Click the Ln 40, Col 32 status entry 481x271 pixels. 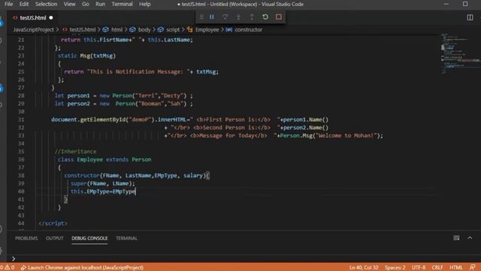(364, 268)
